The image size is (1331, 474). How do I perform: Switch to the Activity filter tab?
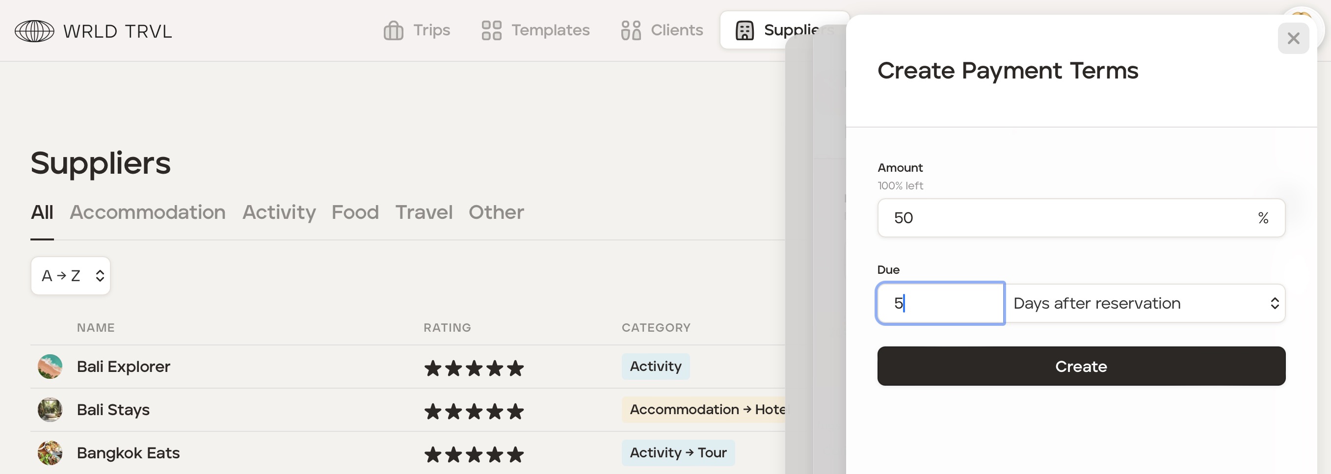click(x=279, y=212)
